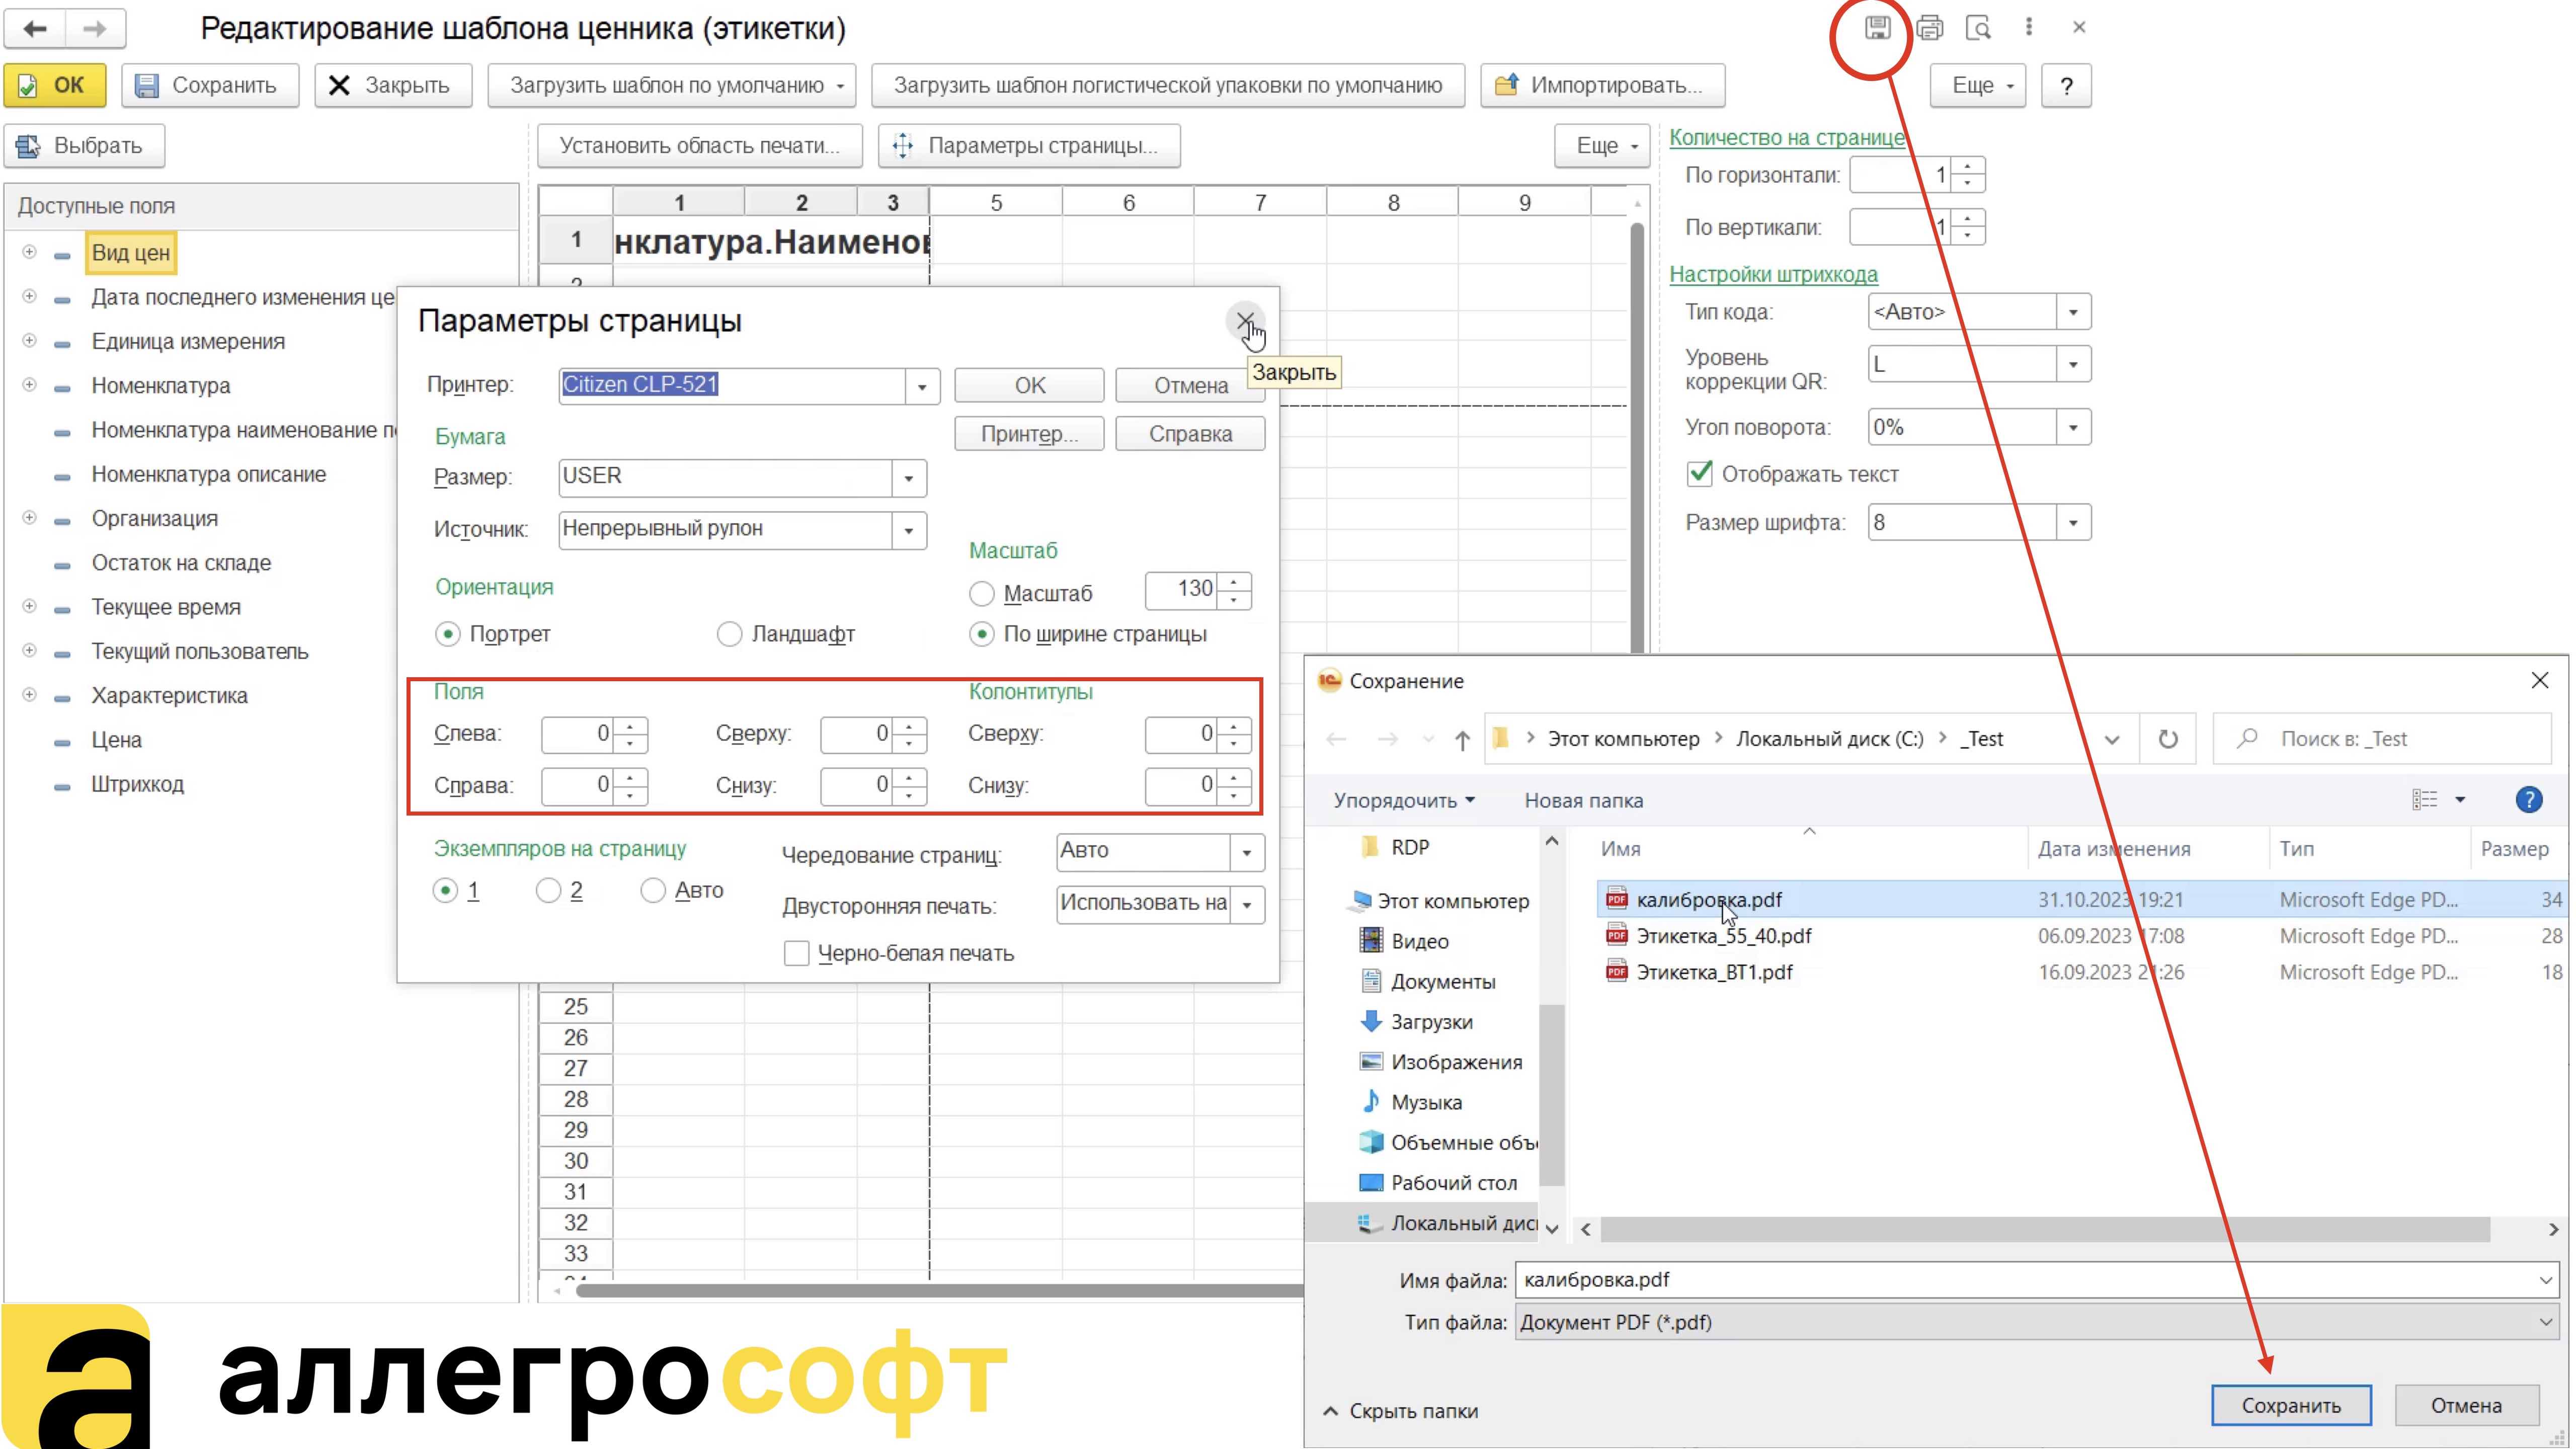2576x1449 pixels.
Task: Click the save-to-disk icon in title bar
Action: [1877, 28]
